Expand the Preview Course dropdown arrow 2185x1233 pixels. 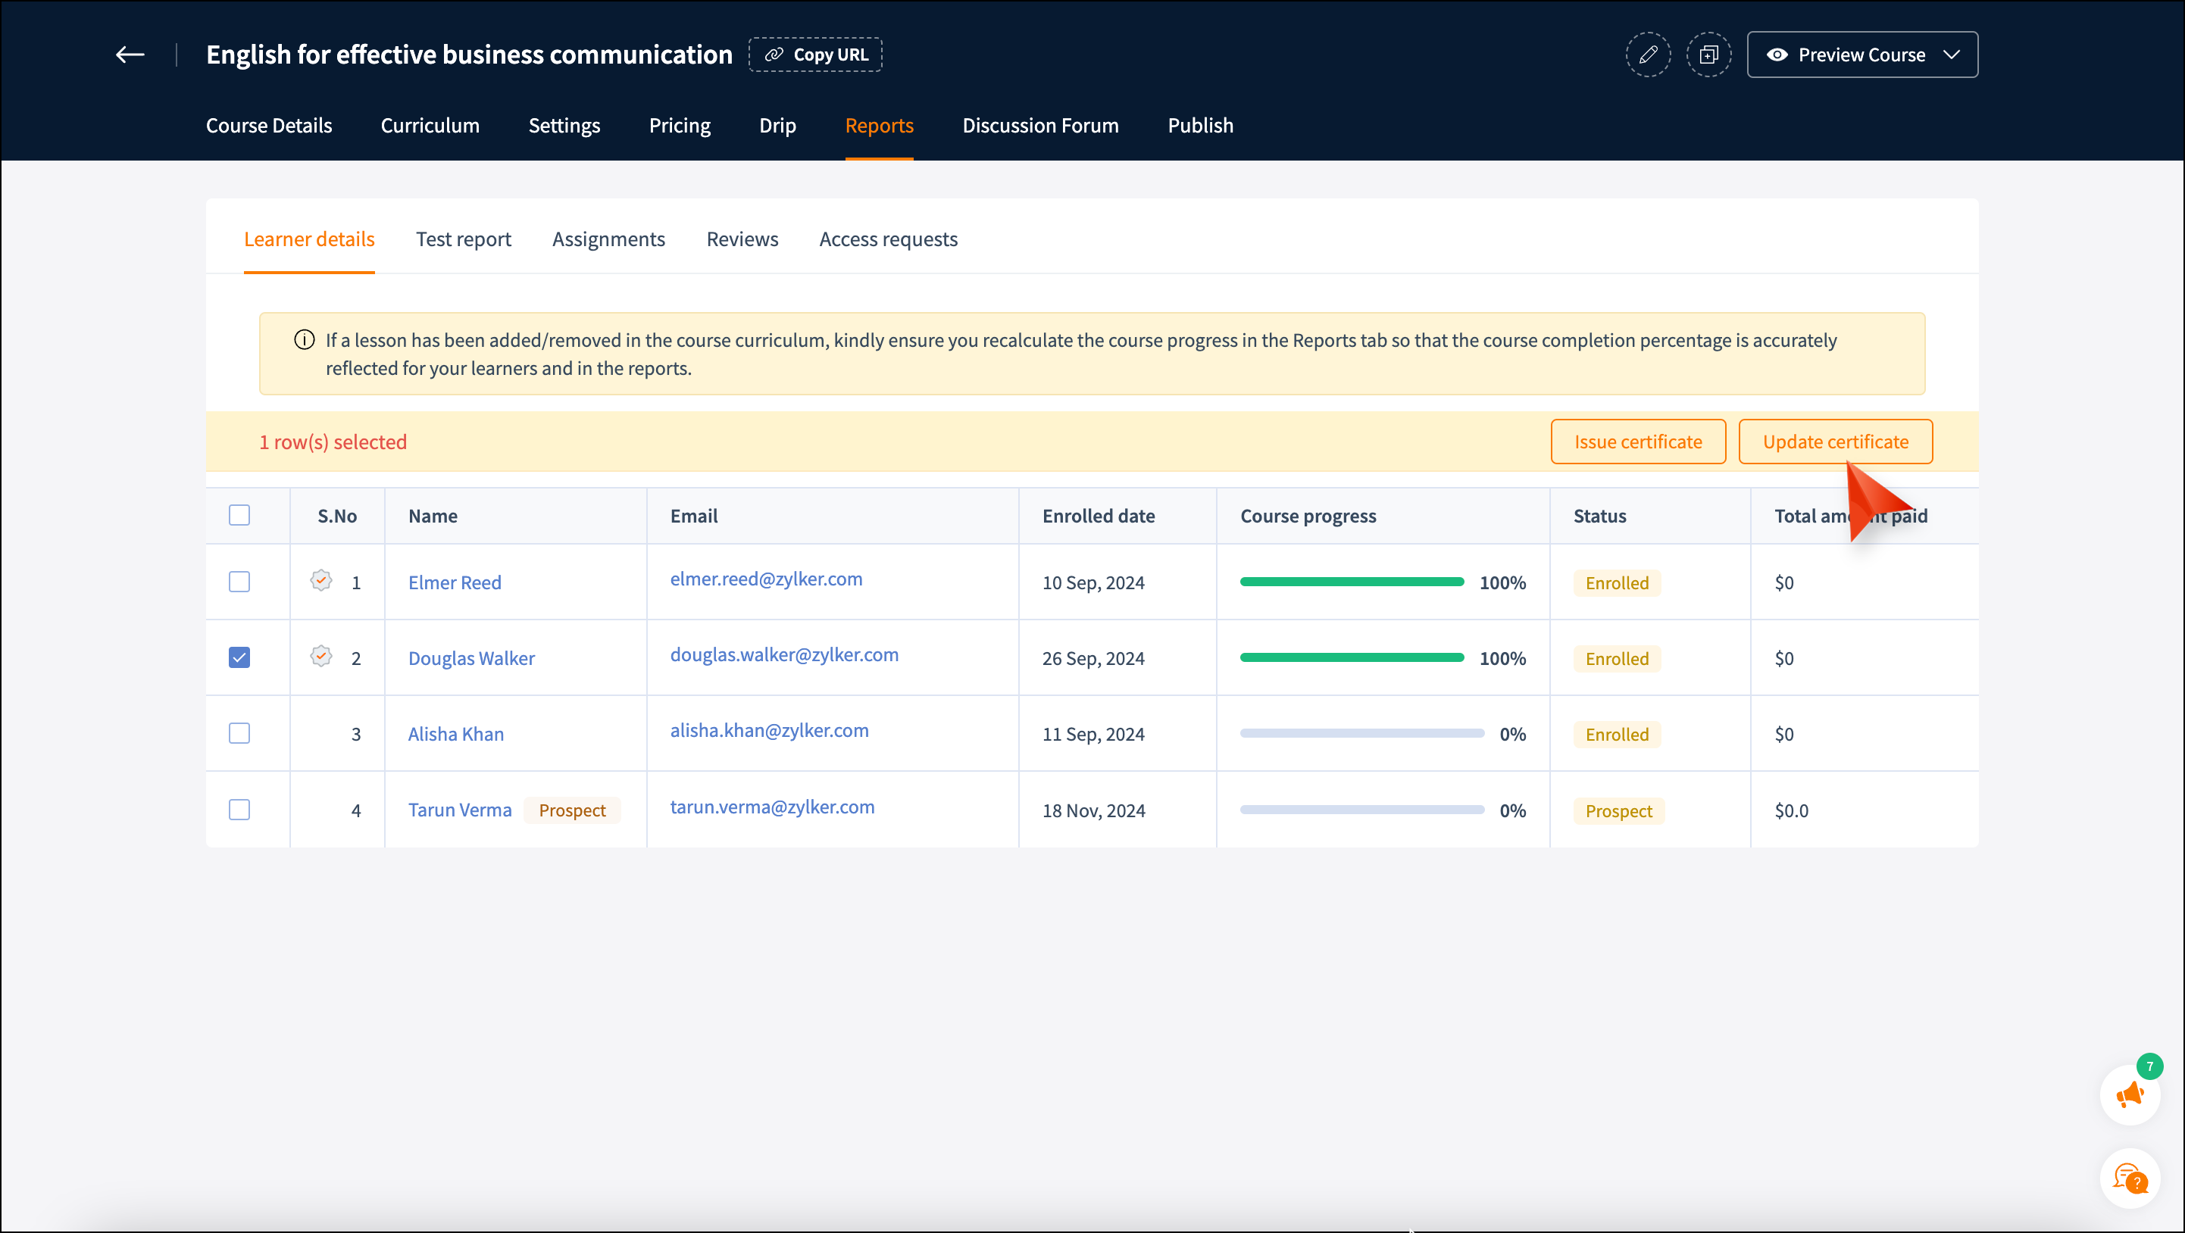[1951, 55]
